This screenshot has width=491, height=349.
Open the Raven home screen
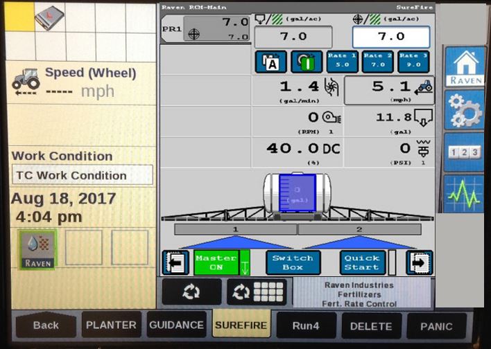[x=464, y=67]
